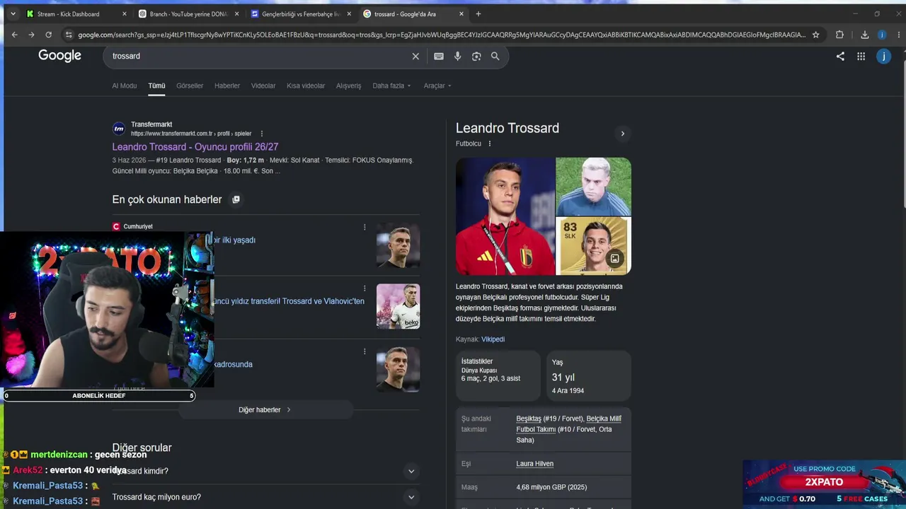Expand the question 'Trossard kimdir?'
This screenshot has height=509, width=906.
click(265, 471)
